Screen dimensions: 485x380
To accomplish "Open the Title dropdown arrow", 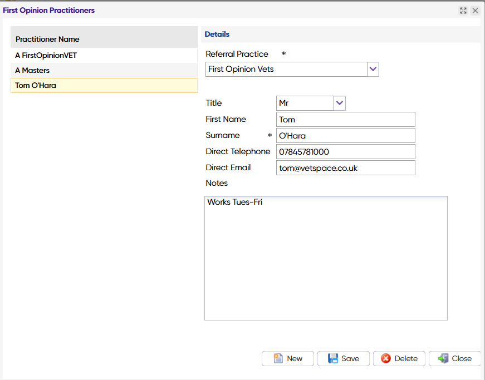I will (340, 103).
